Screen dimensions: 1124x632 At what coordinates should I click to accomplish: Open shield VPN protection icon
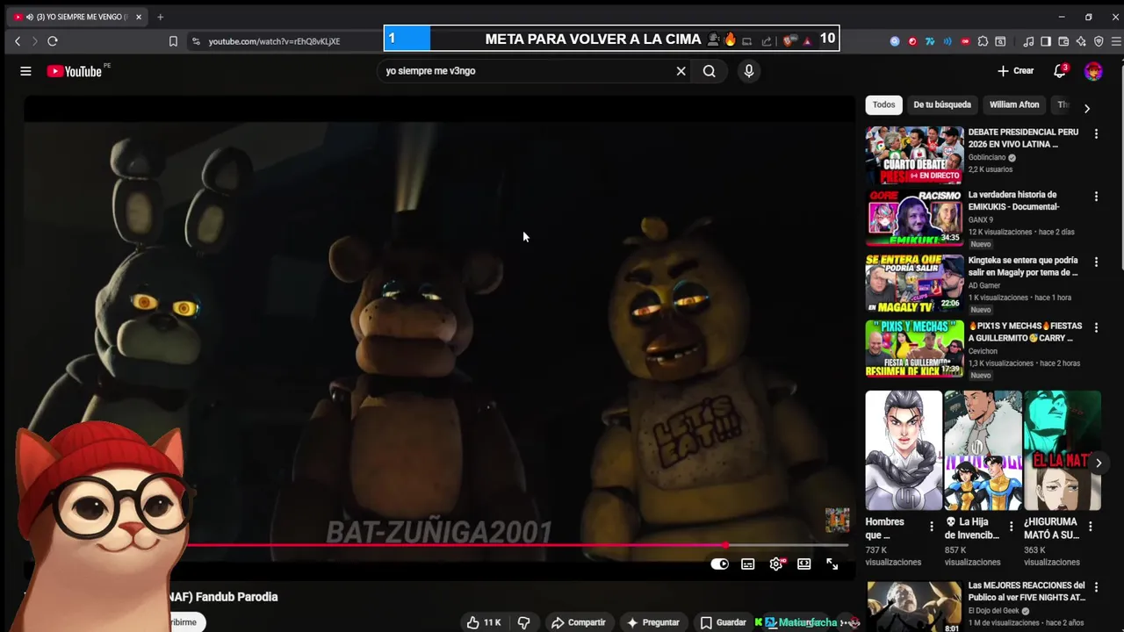[x=1099, y=41]
